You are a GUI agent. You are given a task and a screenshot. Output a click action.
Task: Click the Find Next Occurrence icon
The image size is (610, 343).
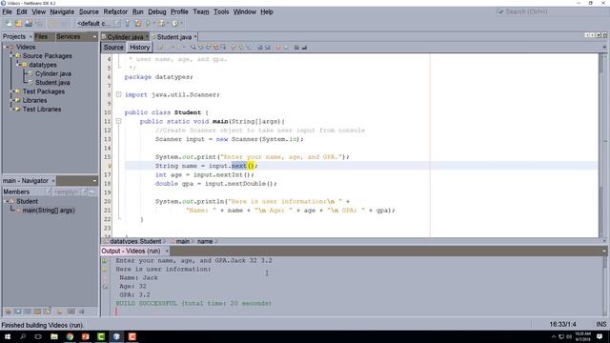tap(208, 48)
